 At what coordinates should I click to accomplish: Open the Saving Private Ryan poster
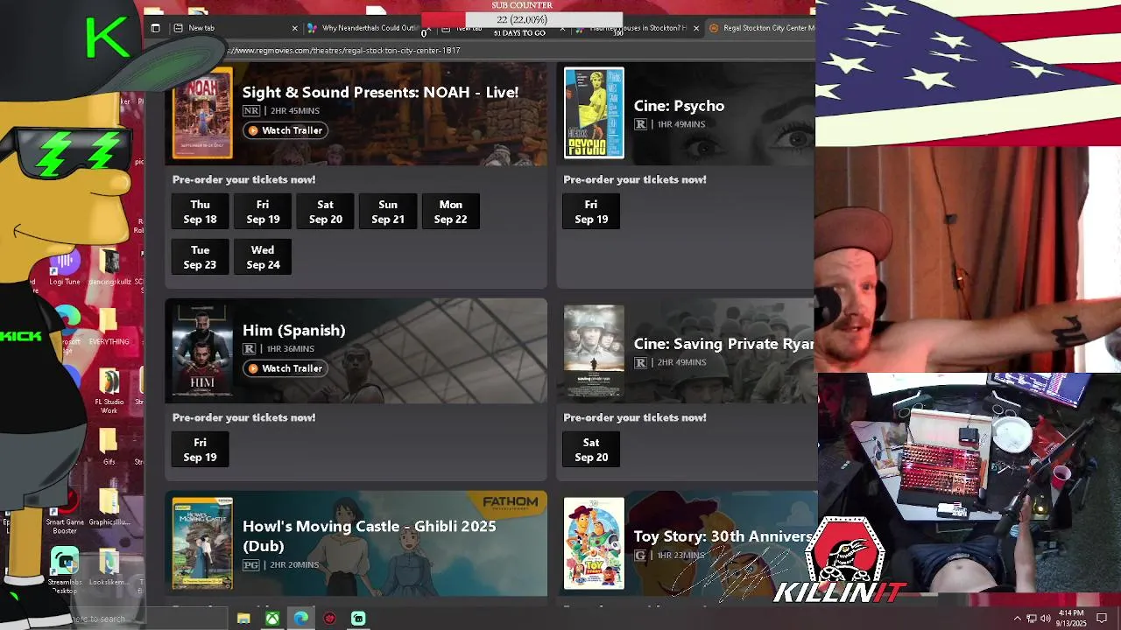594,351
